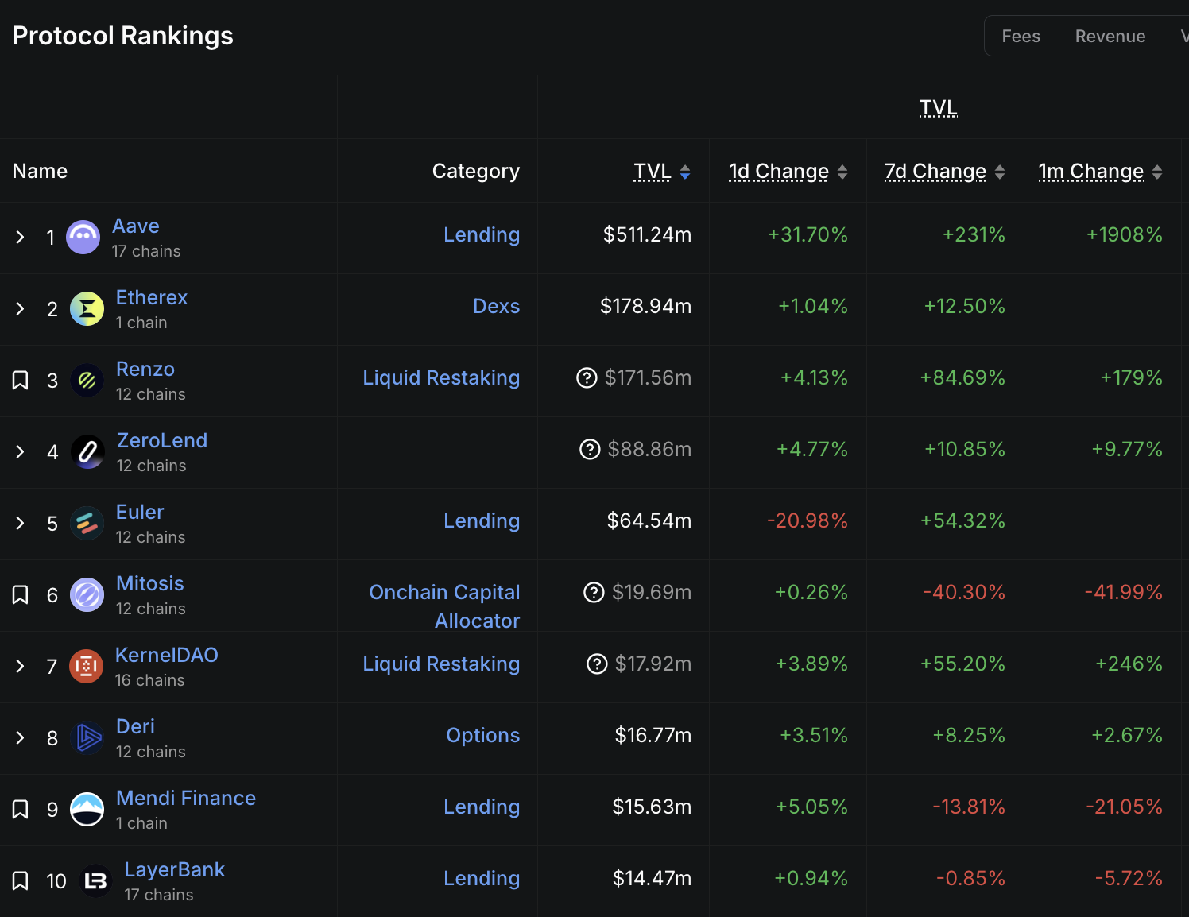This screenshot has width=1189, height=917.
Task: Click the KernelDAO logo icon
Action: click(x=87, y=666)
